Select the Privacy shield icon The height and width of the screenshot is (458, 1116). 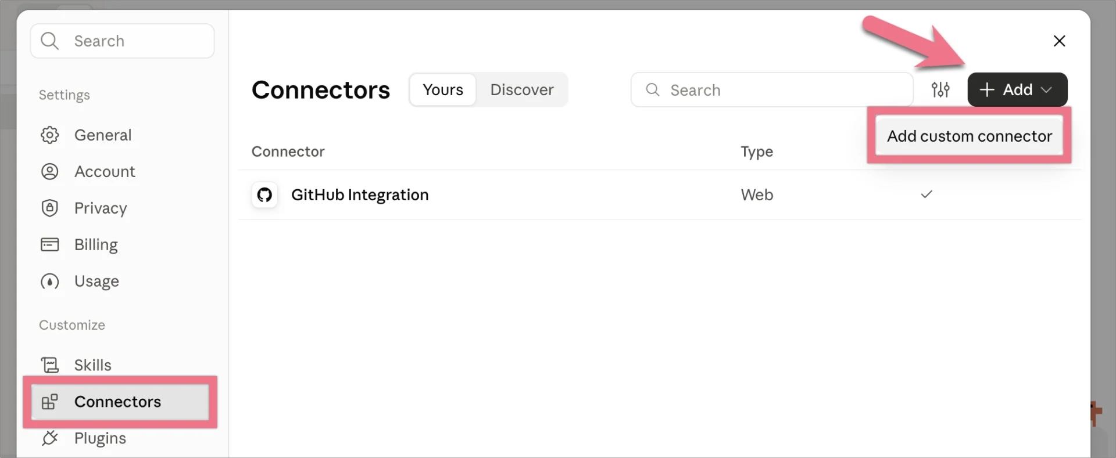coord(49,208)
